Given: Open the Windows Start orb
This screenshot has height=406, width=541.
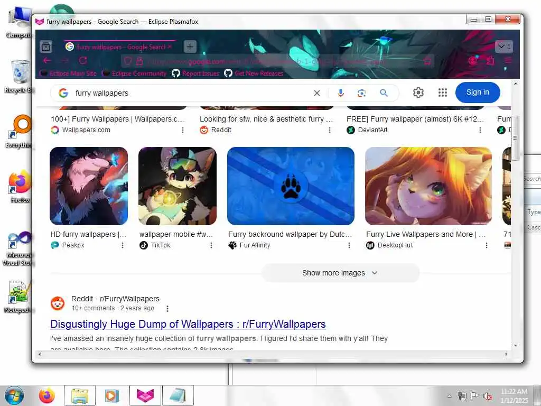Looking at the screenshot, I should coord(14,395).
